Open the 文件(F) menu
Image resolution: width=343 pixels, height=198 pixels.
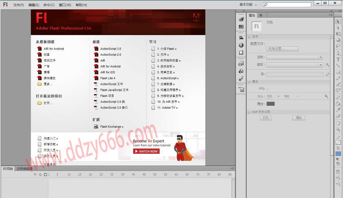coord(19,5)
